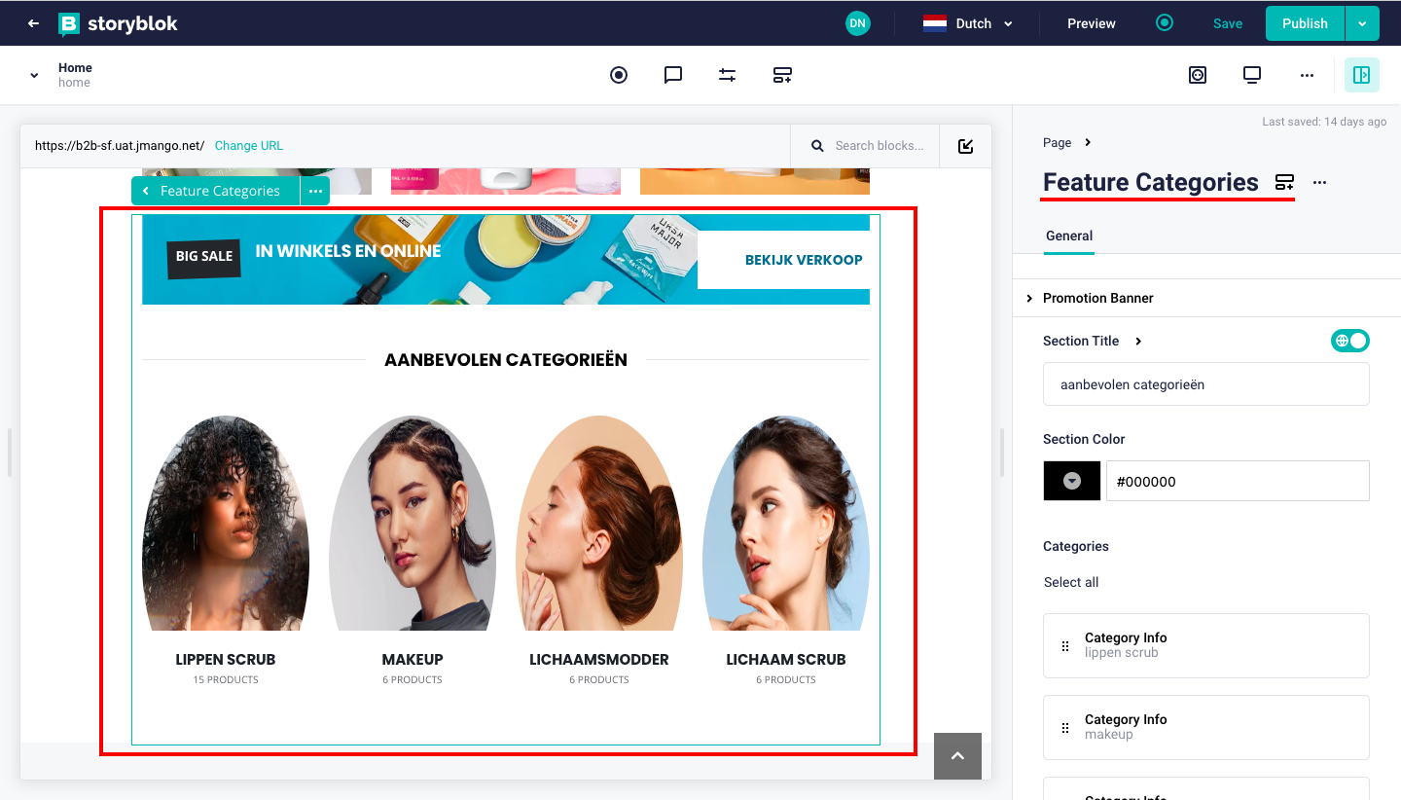Switch to desktop monitor view icon

click(x=1252, y=75)
